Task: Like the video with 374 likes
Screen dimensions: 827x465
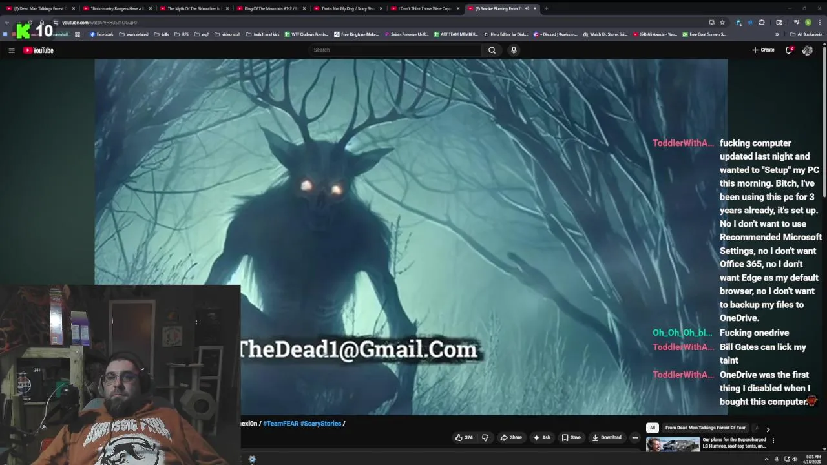Action: (x=464, y=437)
